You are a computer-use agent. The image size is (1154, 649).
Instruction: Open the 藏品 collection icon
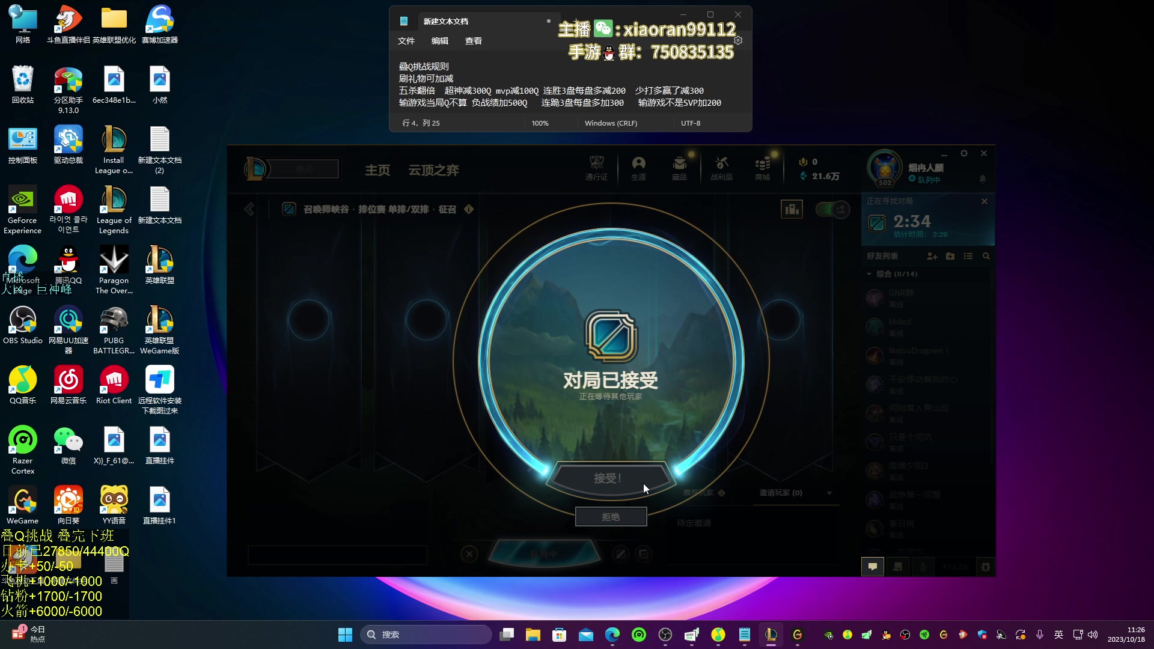tap(679, 168)
